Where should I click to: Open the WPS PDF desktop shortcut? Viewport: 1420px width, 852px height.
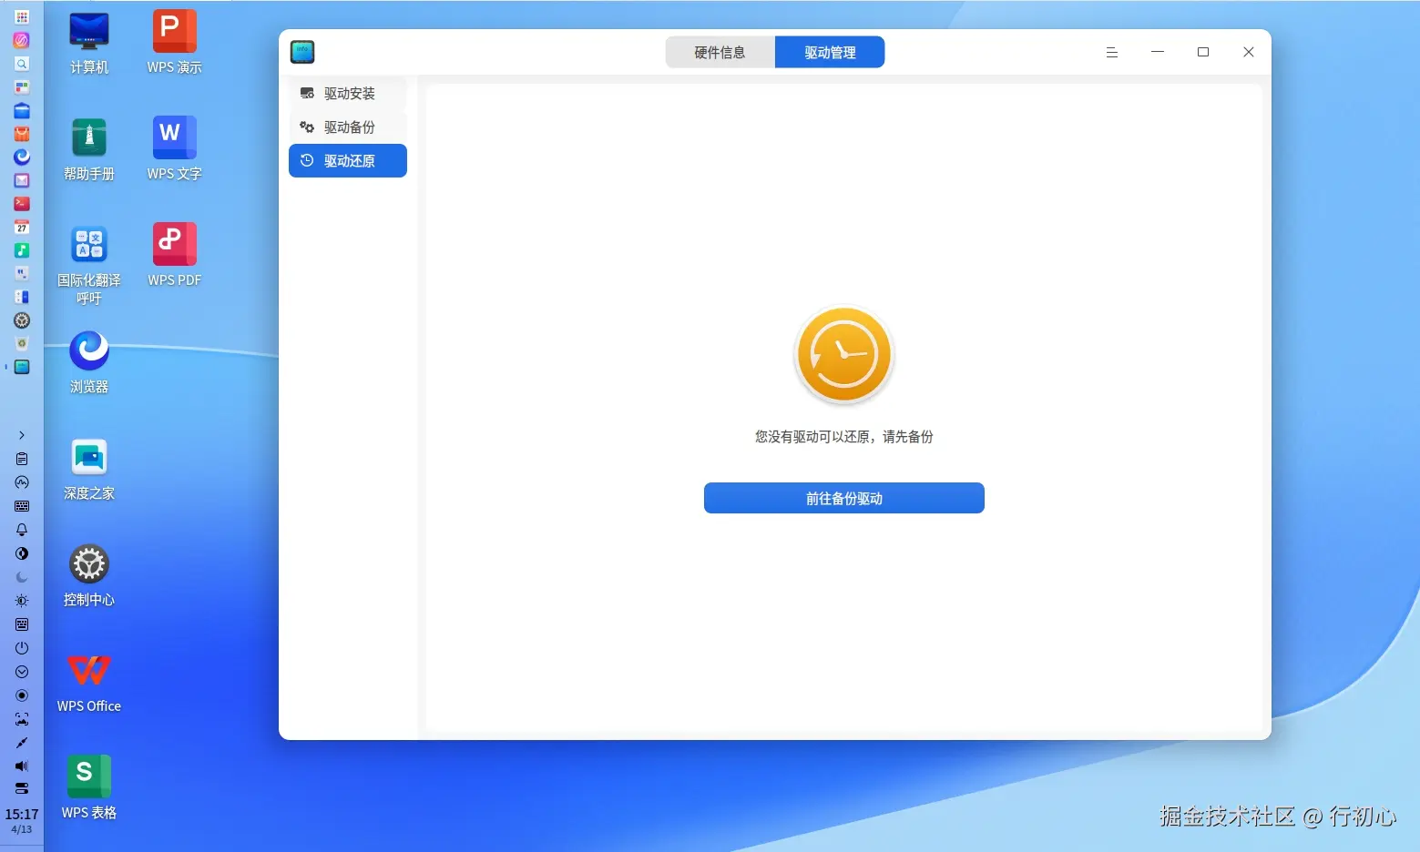click(x=174, y=256)
